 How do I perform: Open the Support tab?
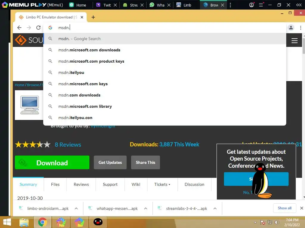[110, 184]
